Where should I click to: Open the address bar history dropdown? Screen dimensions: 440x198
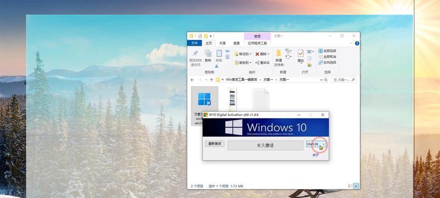tap(321, 80)
